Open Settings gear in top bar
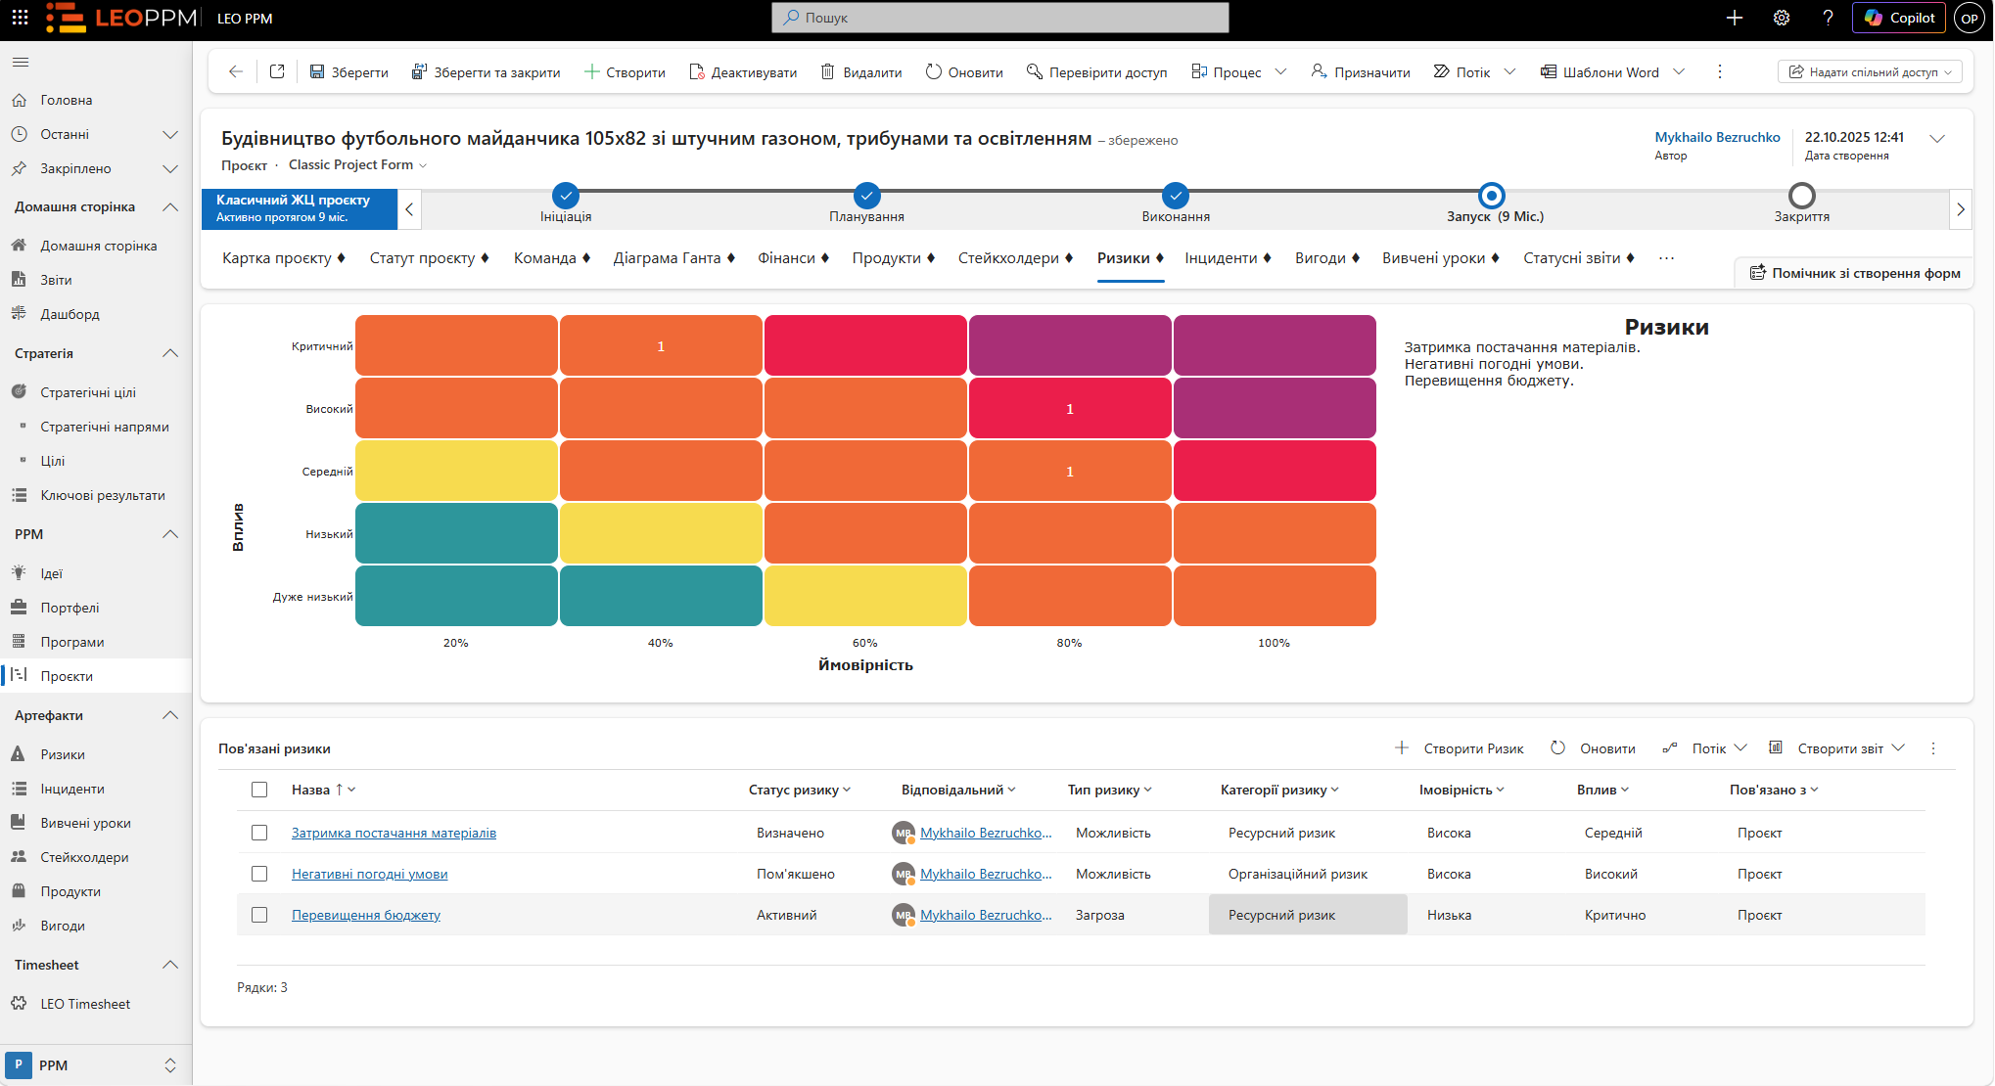 tap(1782, 18)
